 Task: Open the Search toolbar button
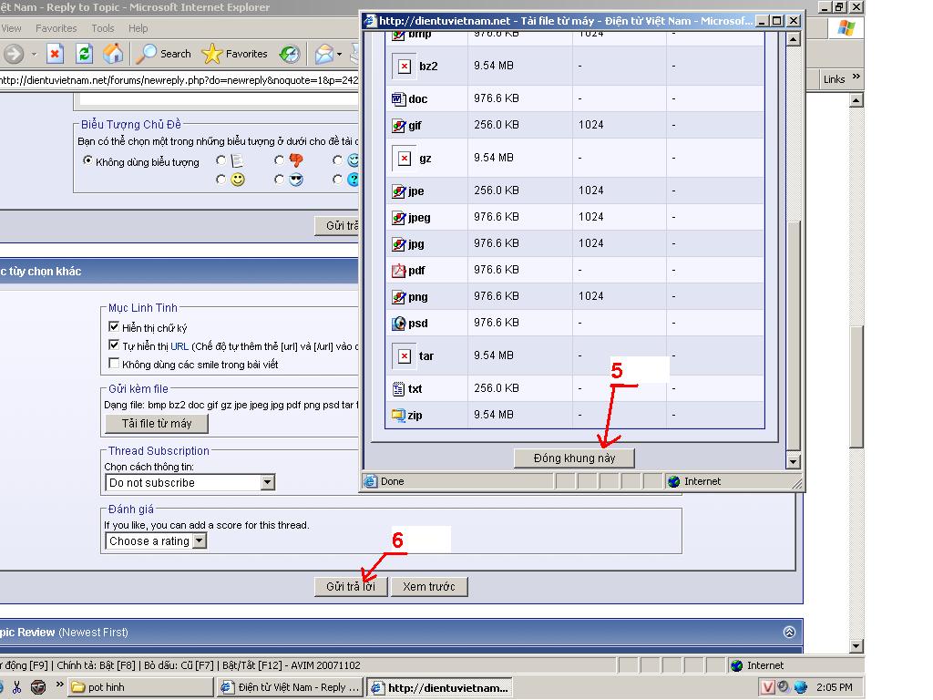164,54
